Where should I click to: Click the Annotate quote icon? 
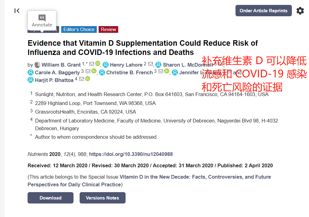point(42,18)
